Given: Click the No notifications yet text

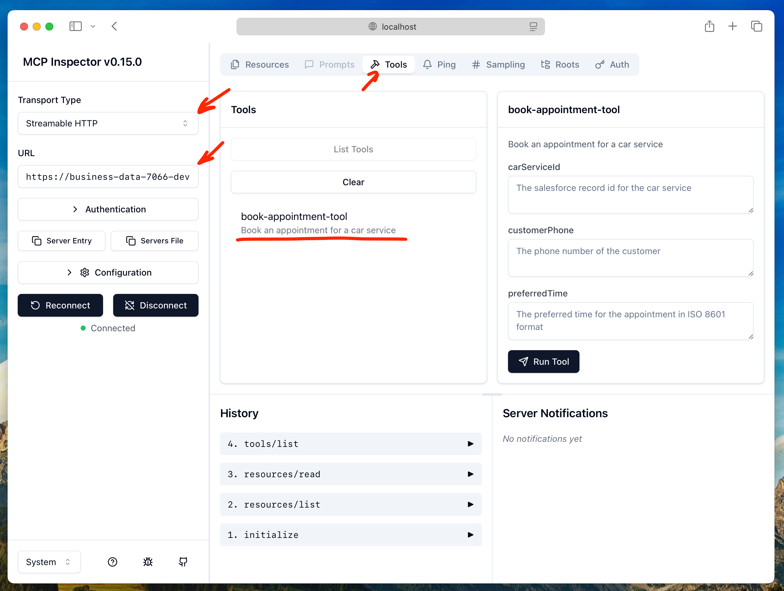Looking at the screenshot, I should pos(542,439).
